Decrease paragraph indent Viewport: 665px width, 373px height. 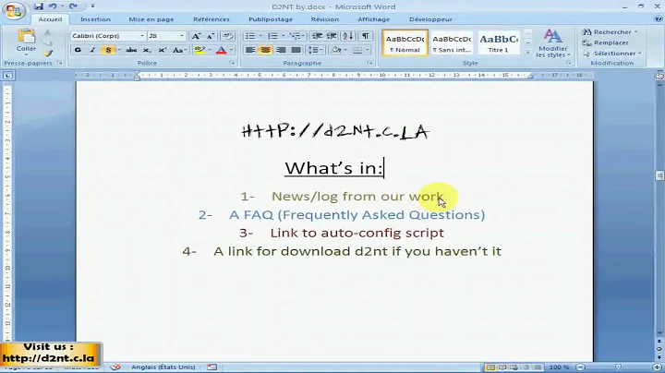pos(317,36)
